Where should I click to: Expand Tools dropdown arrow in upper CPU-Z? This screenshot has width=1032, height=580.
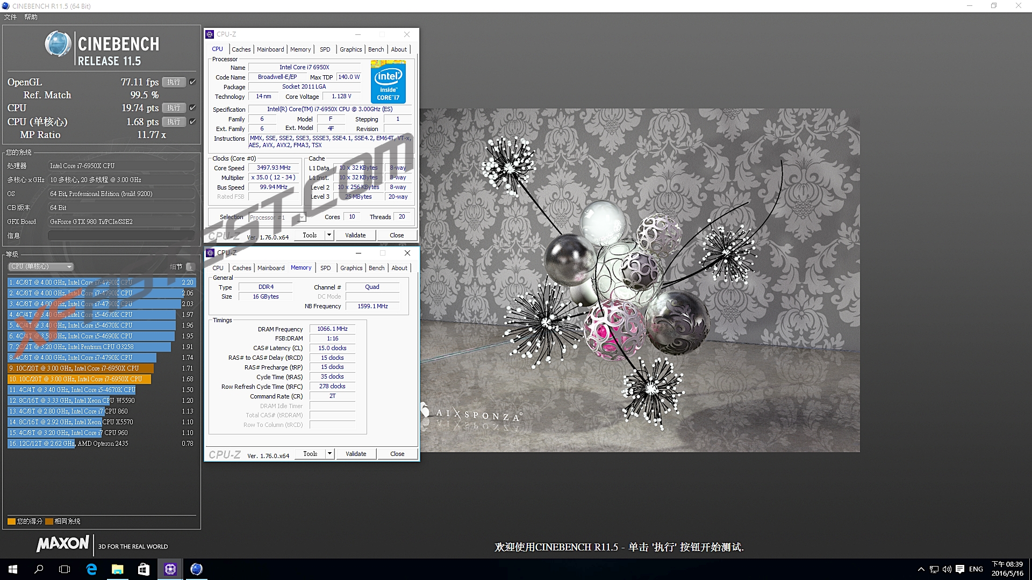(329, 235)
